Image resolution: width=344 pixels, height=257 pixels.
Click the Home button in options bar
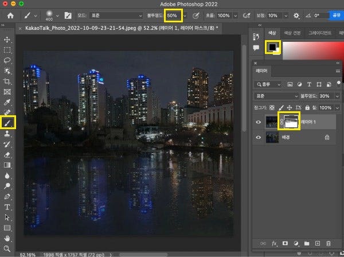point(10,15)
